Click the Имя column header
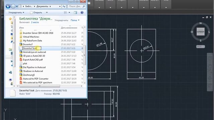This screenshot has height=120, width=214. click(x=21, y=28)
